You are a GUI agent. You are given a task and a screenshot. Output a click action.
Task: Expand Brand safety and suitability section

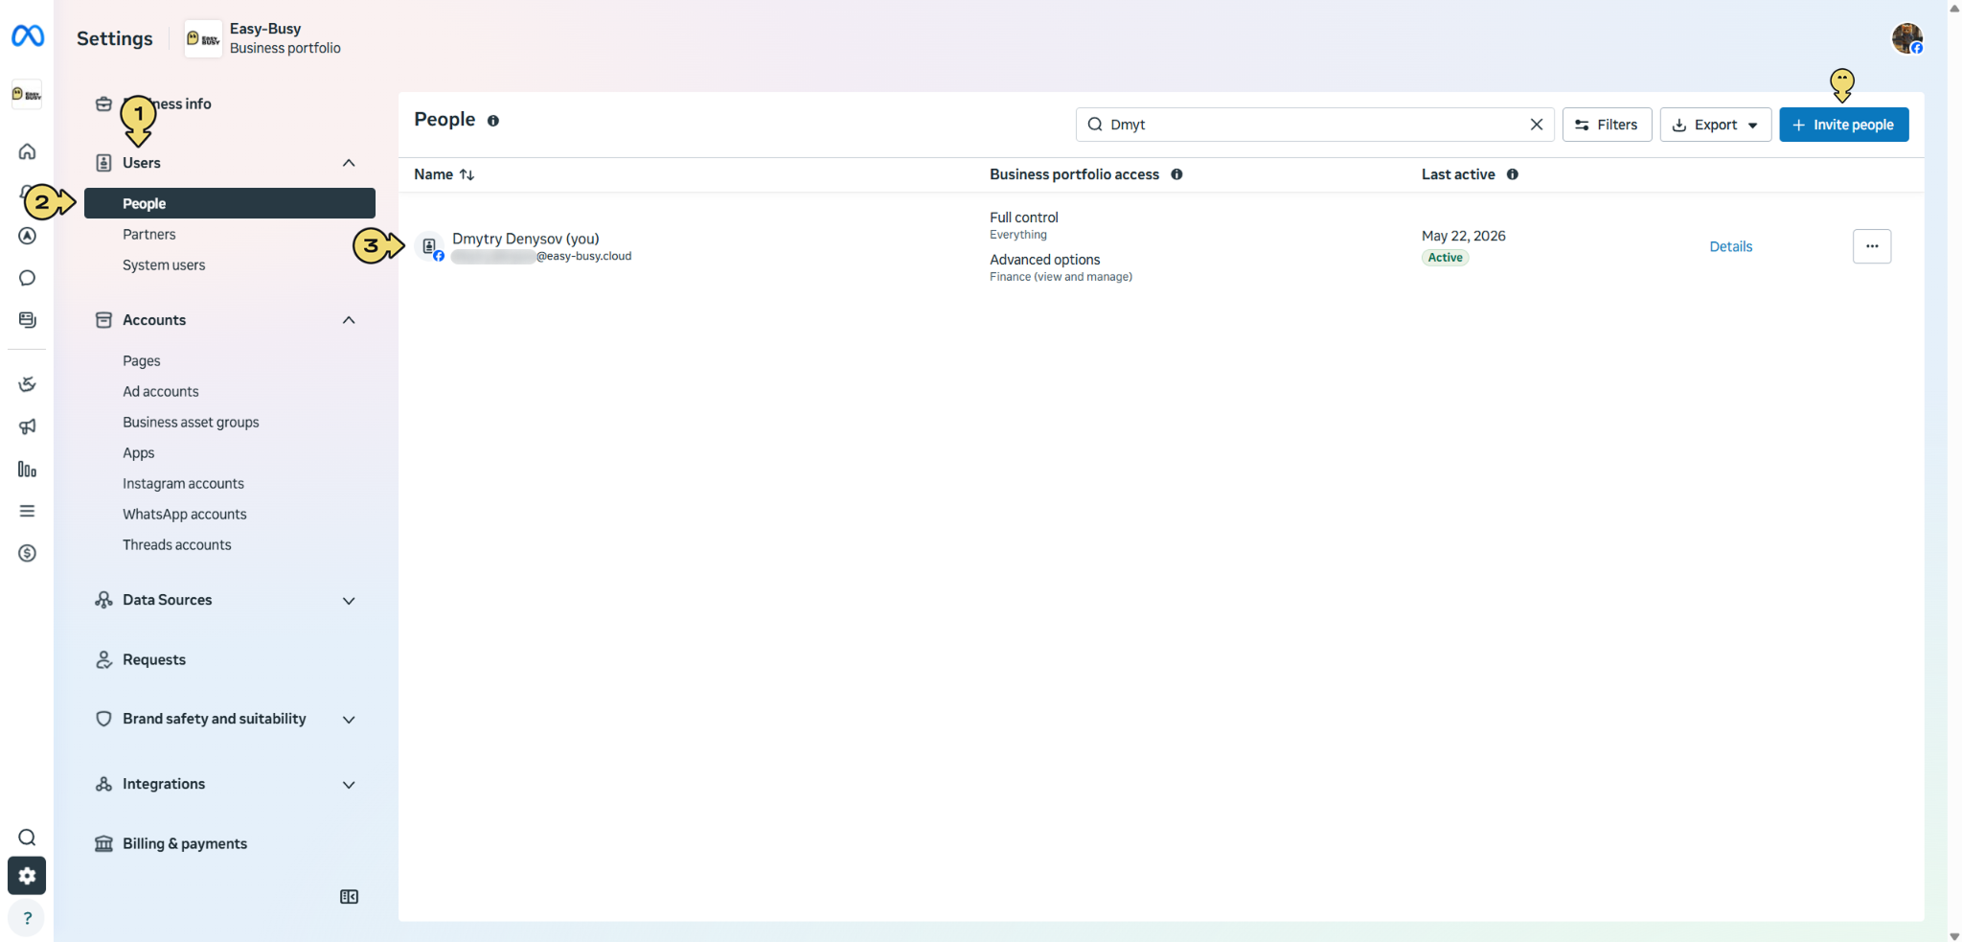point(349,720)
